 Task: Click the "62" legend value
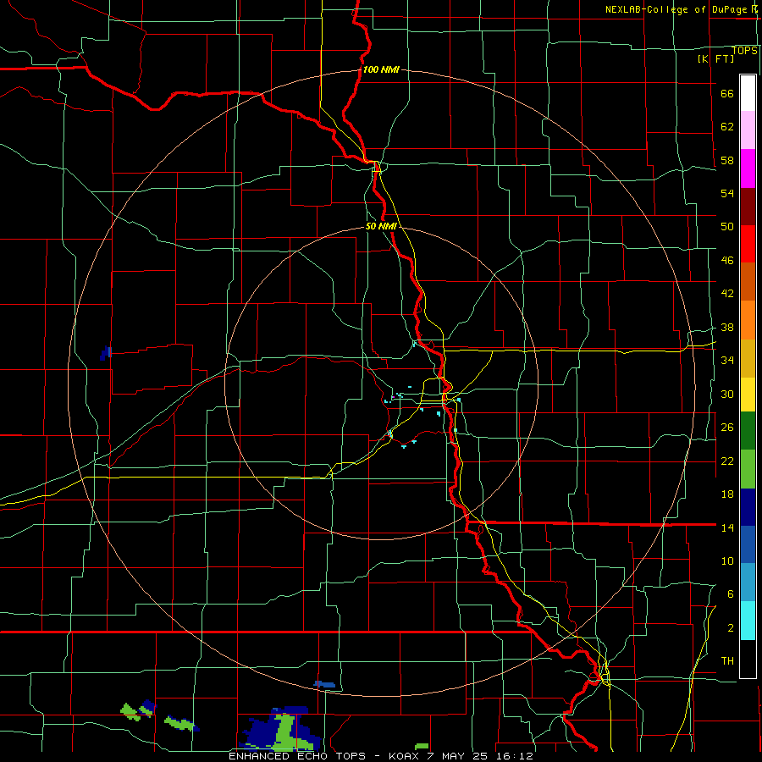click(x=727, y=126)
